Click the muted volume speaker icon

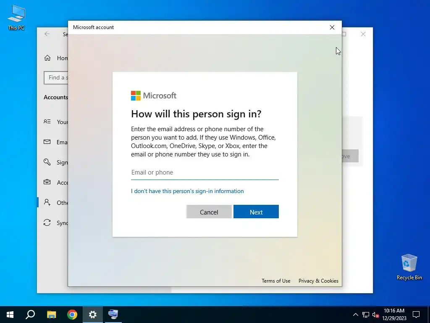[x=375, y=315]
